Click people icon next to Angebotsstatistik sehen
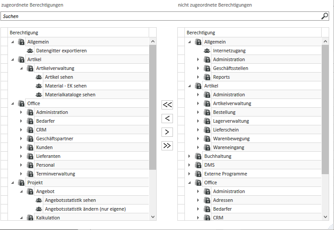 [x=39, y=200]
